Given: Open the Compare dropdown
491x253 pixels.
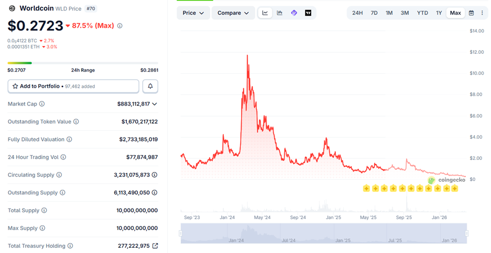Looking at the screenshot, I should point(233,13).
